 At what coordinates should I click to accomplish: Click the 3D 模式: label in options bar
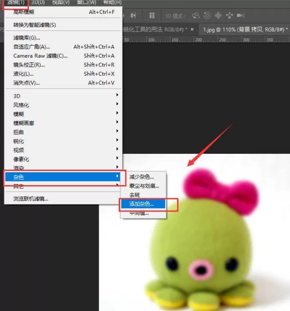click(175, 16)
